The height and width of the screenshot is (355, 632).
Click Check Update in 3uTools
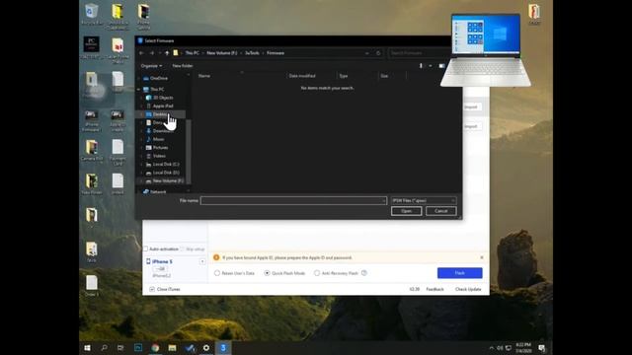pos(468,289)
